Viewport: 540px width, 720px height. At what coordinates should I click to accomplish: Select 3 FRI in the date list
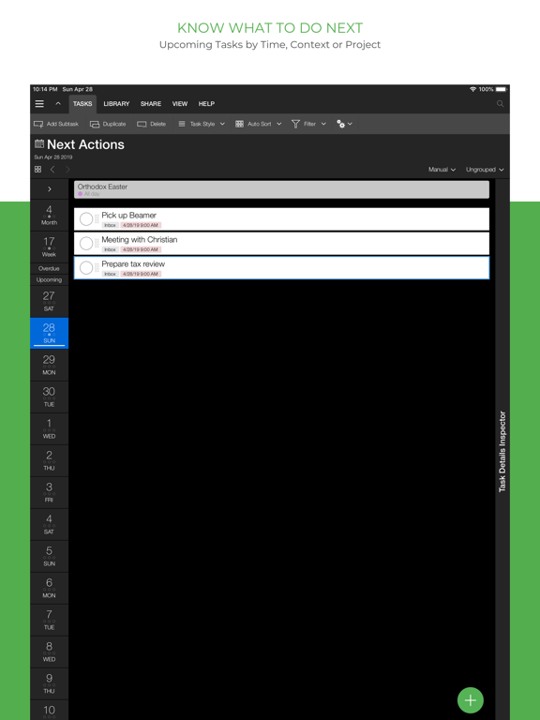click(49, 492)
